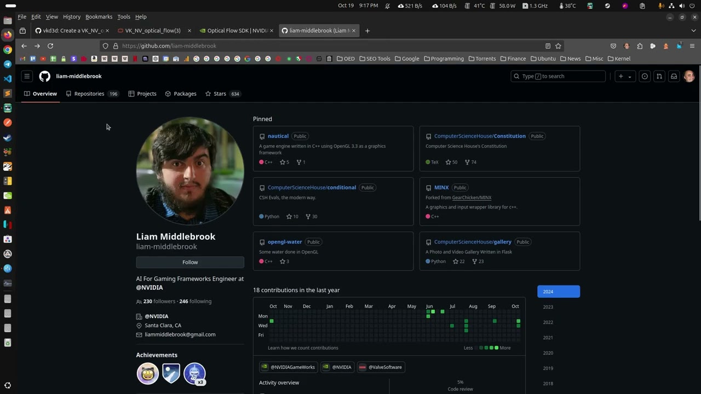Open the History menu in menu bar
Viewport: 701px width, 394px height.
pos(71,17)
